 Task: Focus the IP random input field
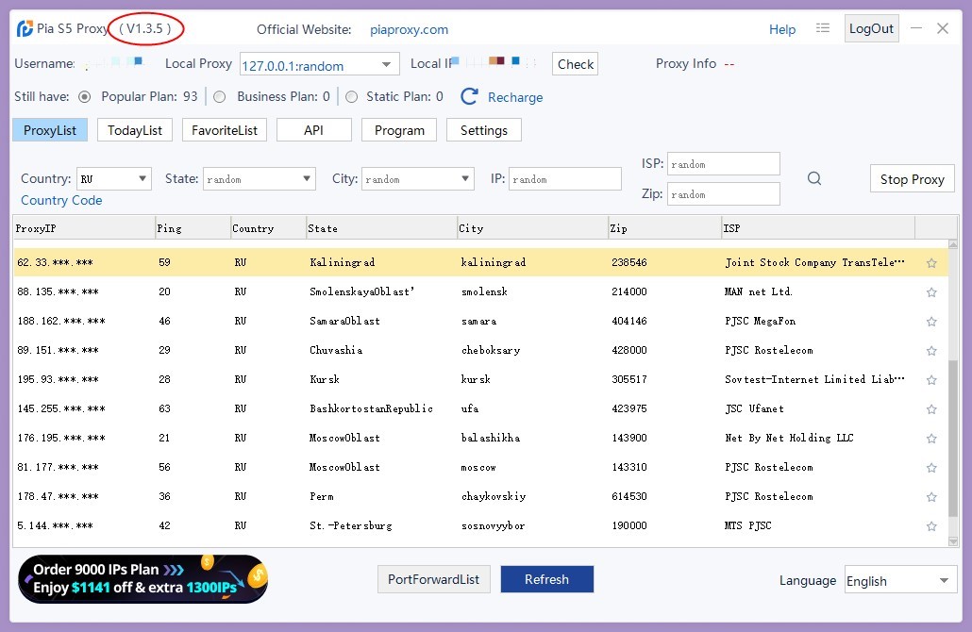(x=564, y=179)
